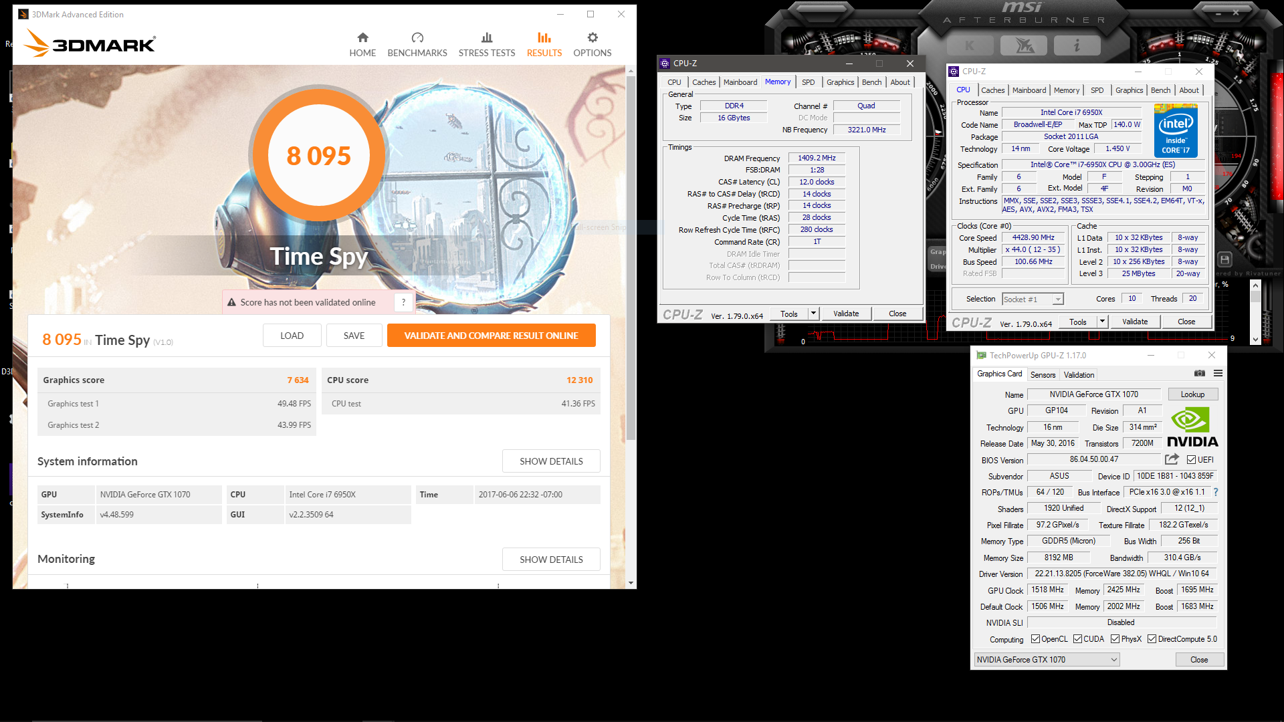Switch to Validation tab in GPU-Z
The width and height of the screenshot is (1284, 722).
[x=1079, y=375]
